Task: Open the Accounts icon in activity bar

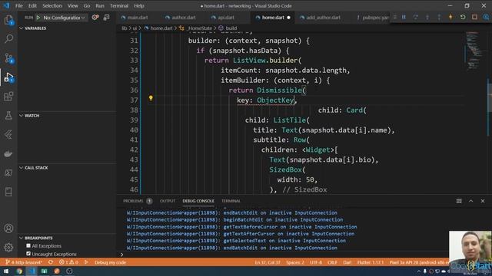Action: (x=8, y=228)
